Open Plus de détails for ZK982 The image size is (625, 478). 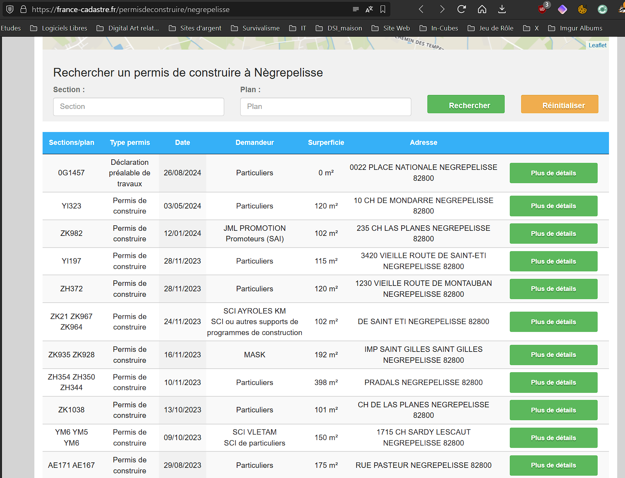click(x=553, y=234)
